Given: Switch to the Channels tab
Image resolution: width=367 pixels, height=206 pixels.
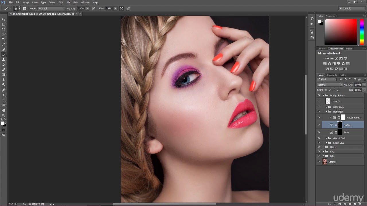Looking at the screenshot, I should pos(332,75).
